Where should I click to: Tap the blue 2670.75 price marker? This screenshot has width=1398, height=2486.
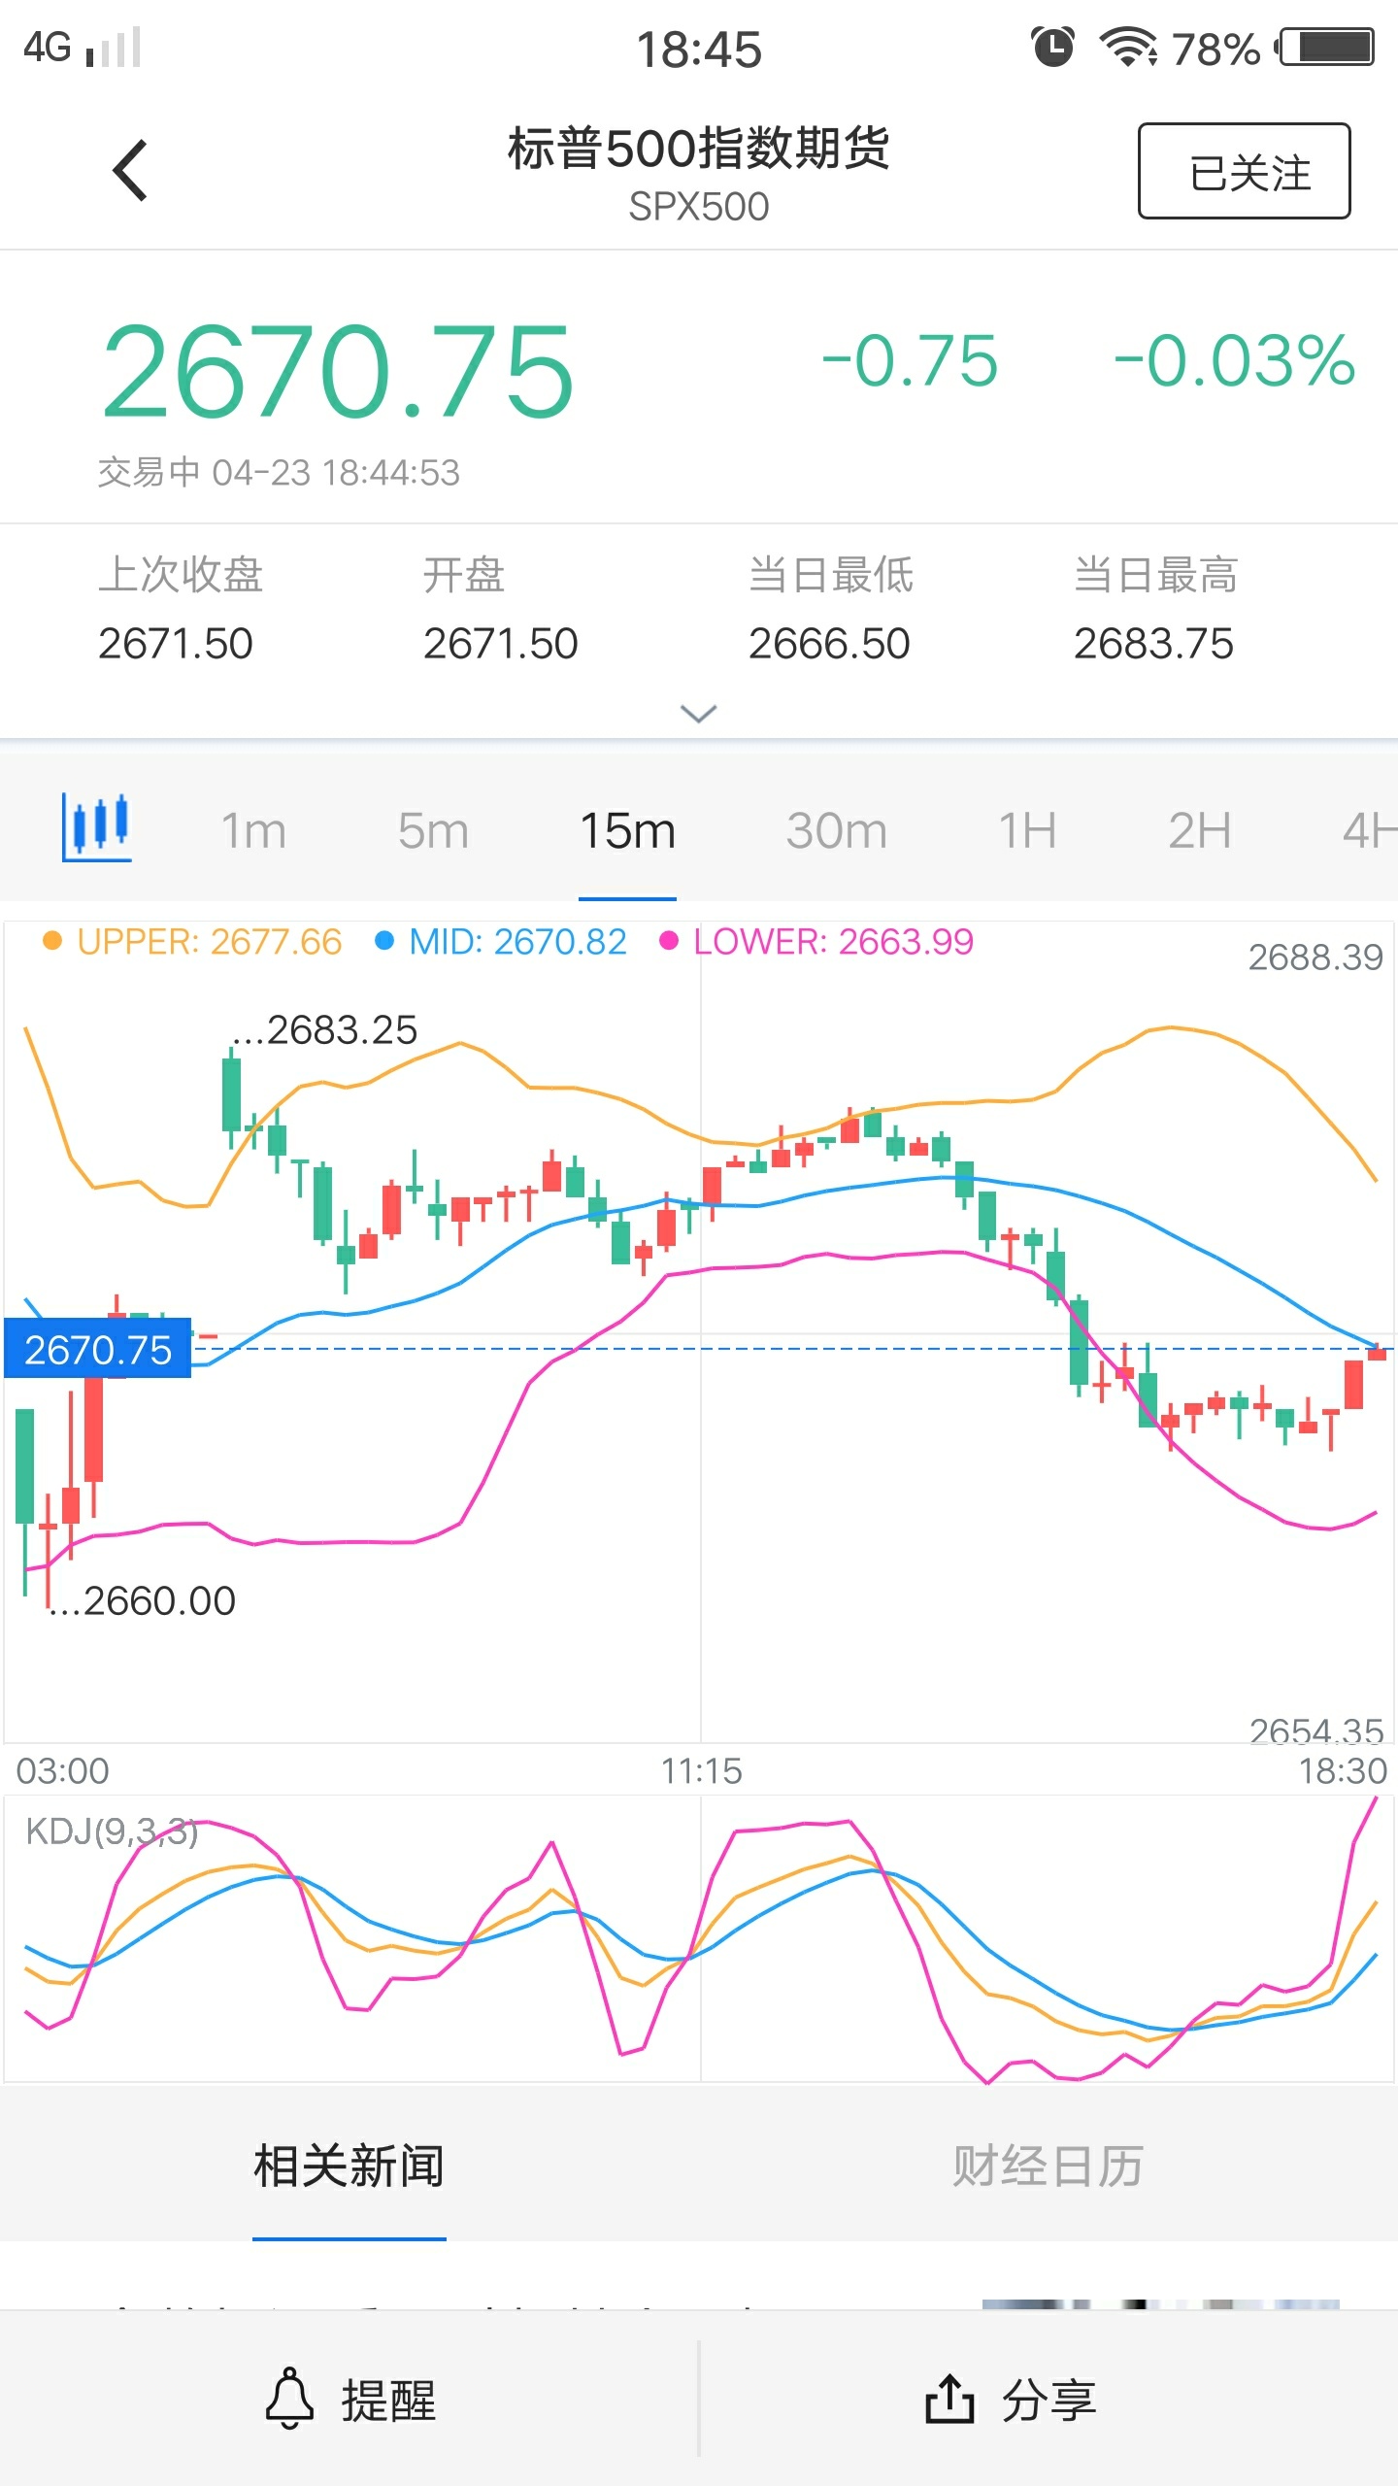click(98, 1349)
